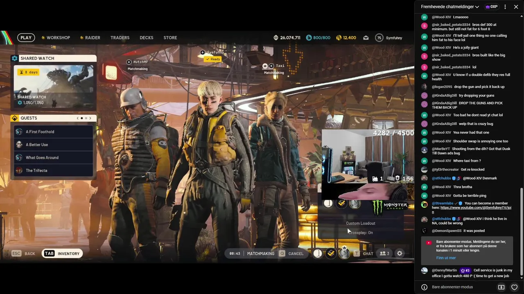524x294 pixels.
Task: Click the purple crown 0XP badge
Action: pyautogui.click(x=491, y=7)
